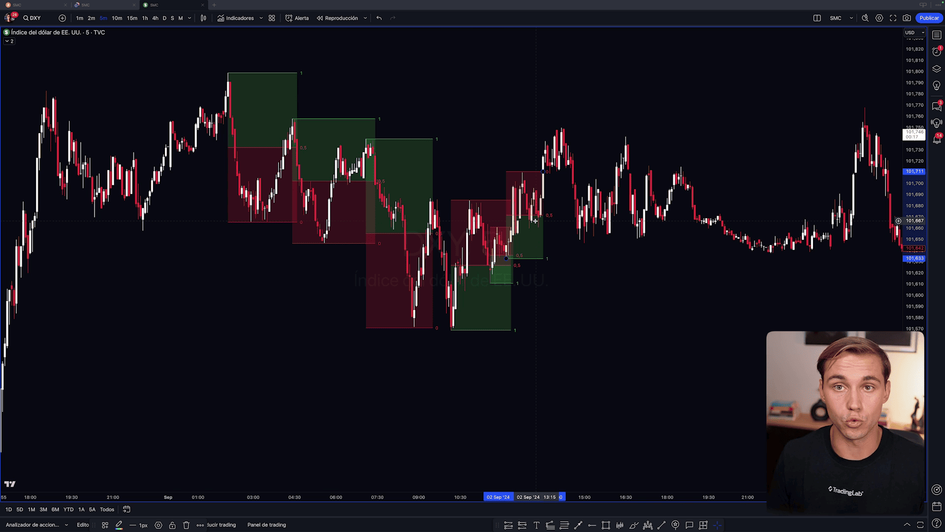Screen dimensions: 945x532
Task: Toggle the crosshair cursor tool
Action: click(717, 525)
